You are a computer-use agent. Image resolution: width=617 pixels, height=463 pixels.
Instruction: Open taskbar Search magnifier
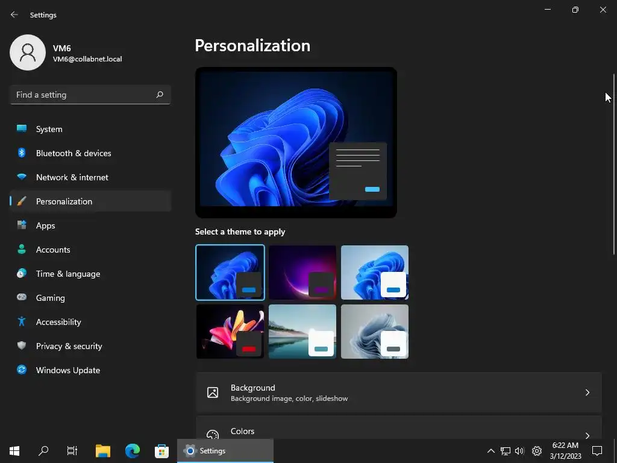(43, 451)
